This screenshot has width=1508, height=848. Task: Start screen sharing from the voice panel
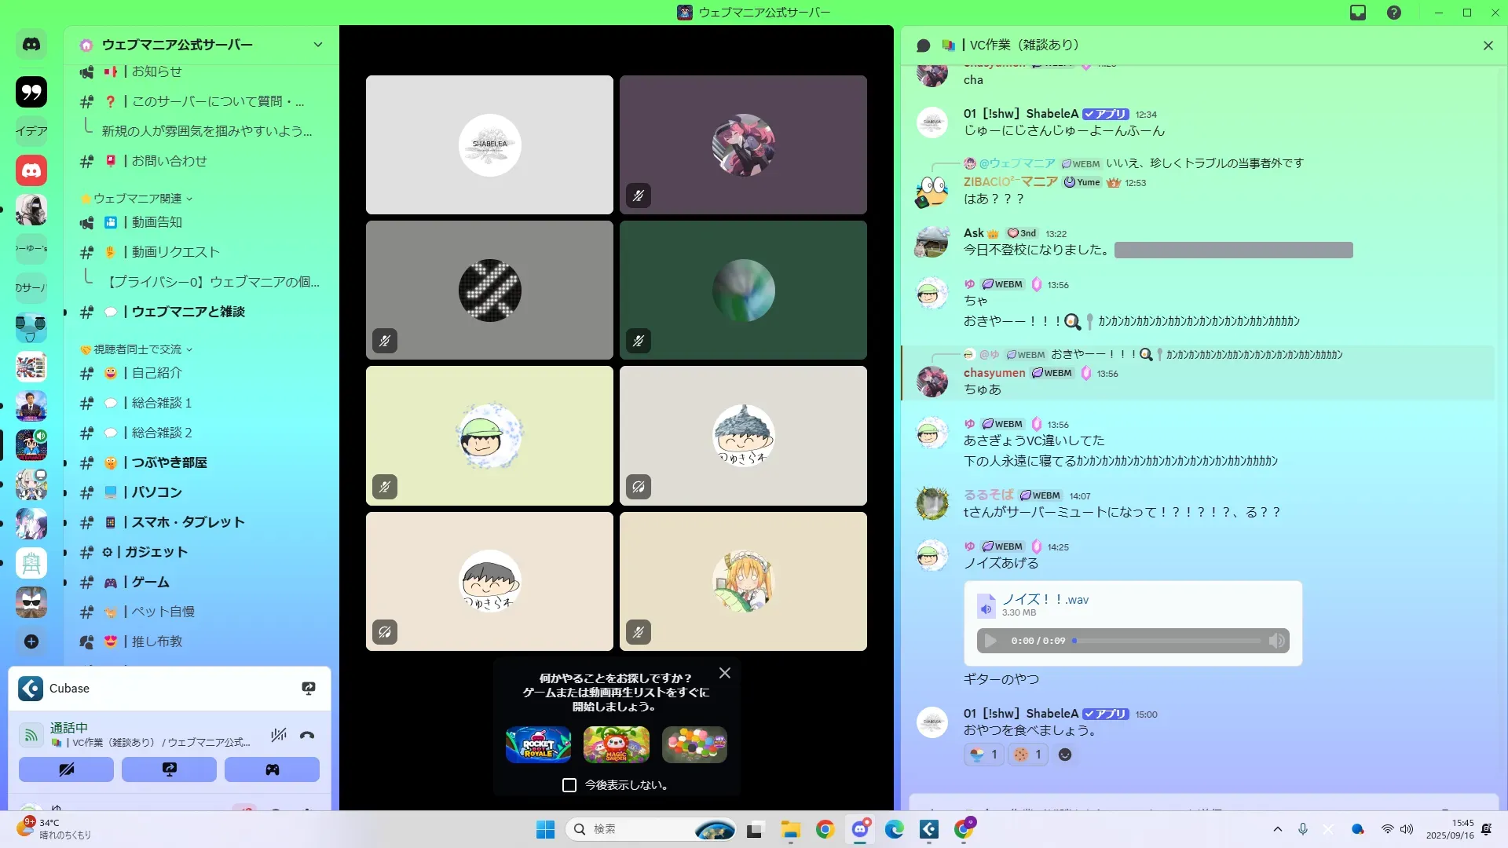click(x=169, y=769)
